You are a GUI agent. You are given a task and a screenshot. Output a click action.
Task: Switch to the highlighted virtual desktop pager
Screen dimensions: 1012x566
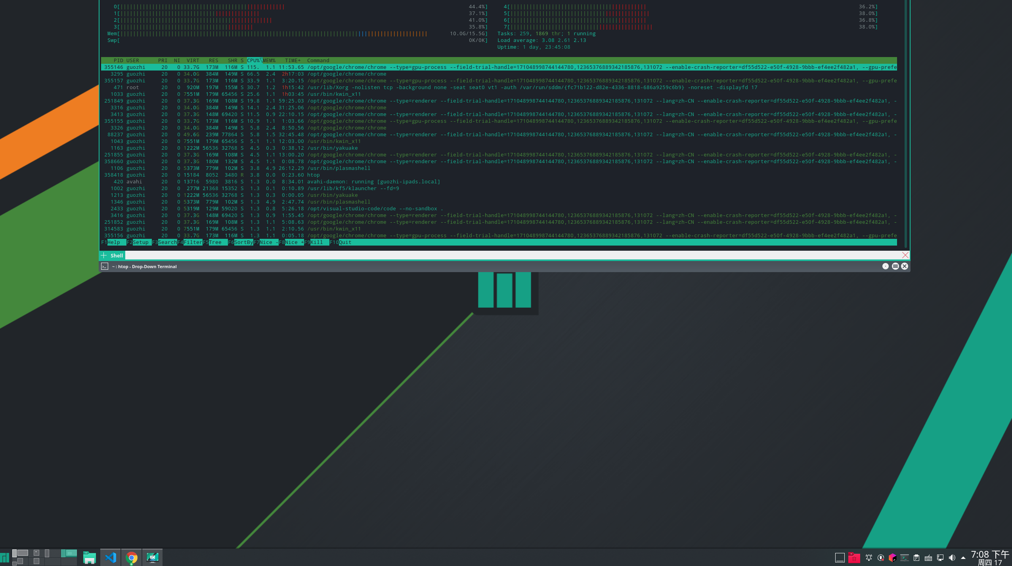pos(69,553)
